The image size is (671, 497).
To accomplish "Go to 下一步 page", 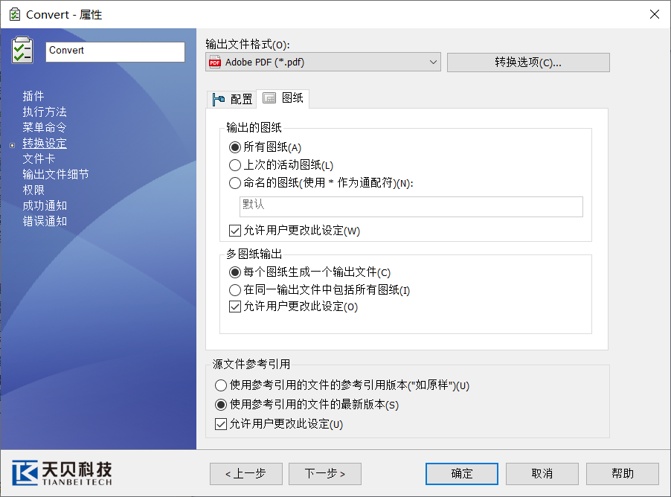I will coord(325,473).
